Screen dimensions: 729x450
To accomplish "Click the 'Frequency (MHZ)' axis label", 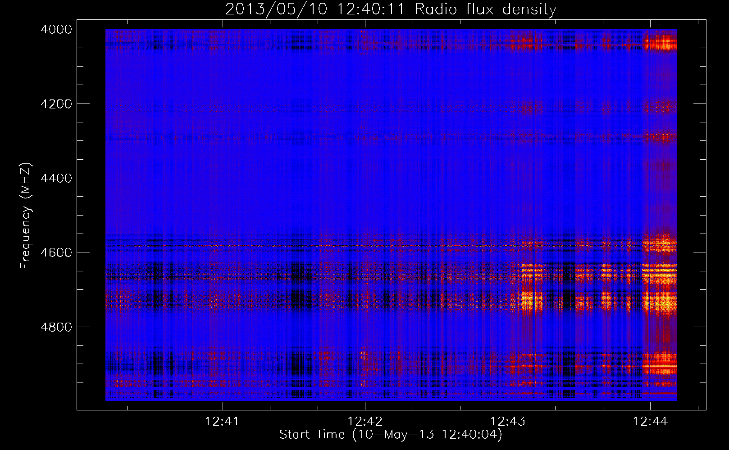I will click(26, 216).
